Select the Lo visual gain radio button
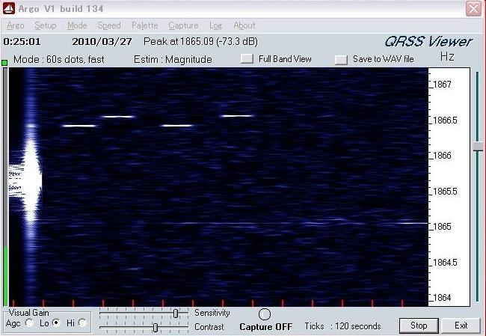This screenshot has height=336, width=486. tap(56, 323)
